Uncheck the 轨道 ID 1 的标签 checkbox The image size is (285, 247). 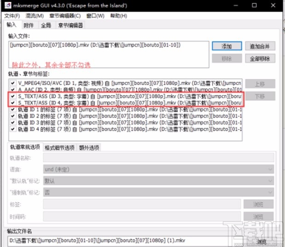pos(13,109)
